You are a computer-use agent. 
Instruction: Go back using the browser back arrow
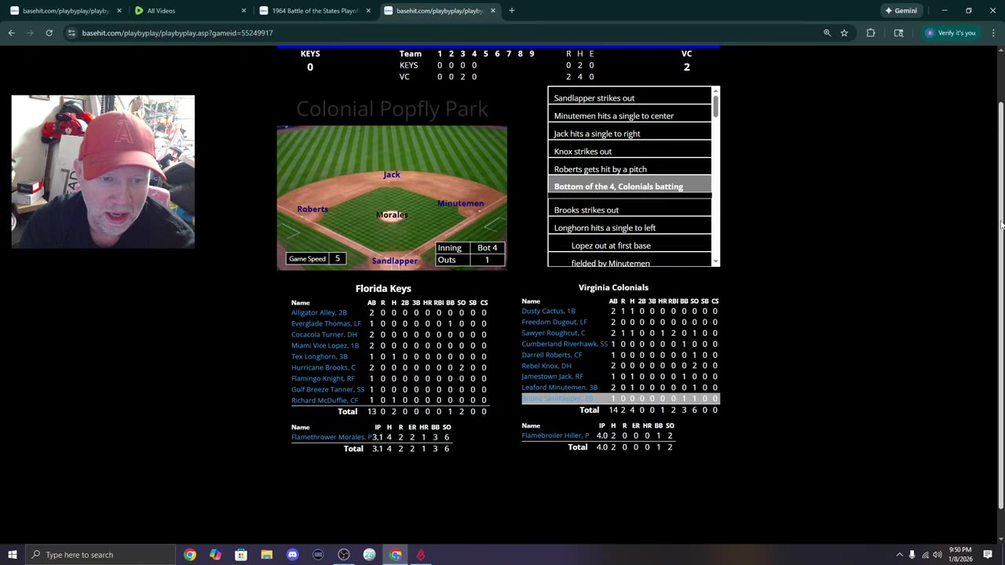[x=12, y=33]
